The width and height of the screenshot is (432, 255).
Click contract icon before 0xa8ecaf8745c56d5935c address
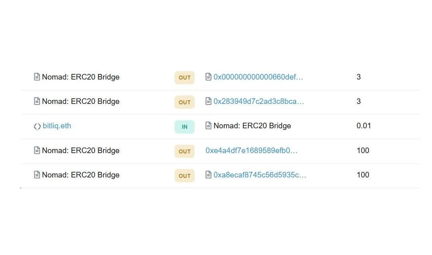click(x=209, y=175)
